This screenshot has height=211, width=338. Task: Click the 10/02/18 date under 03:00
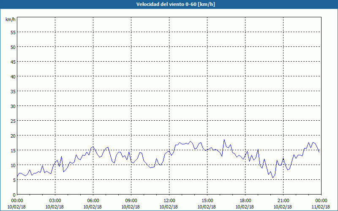point(55,207)
